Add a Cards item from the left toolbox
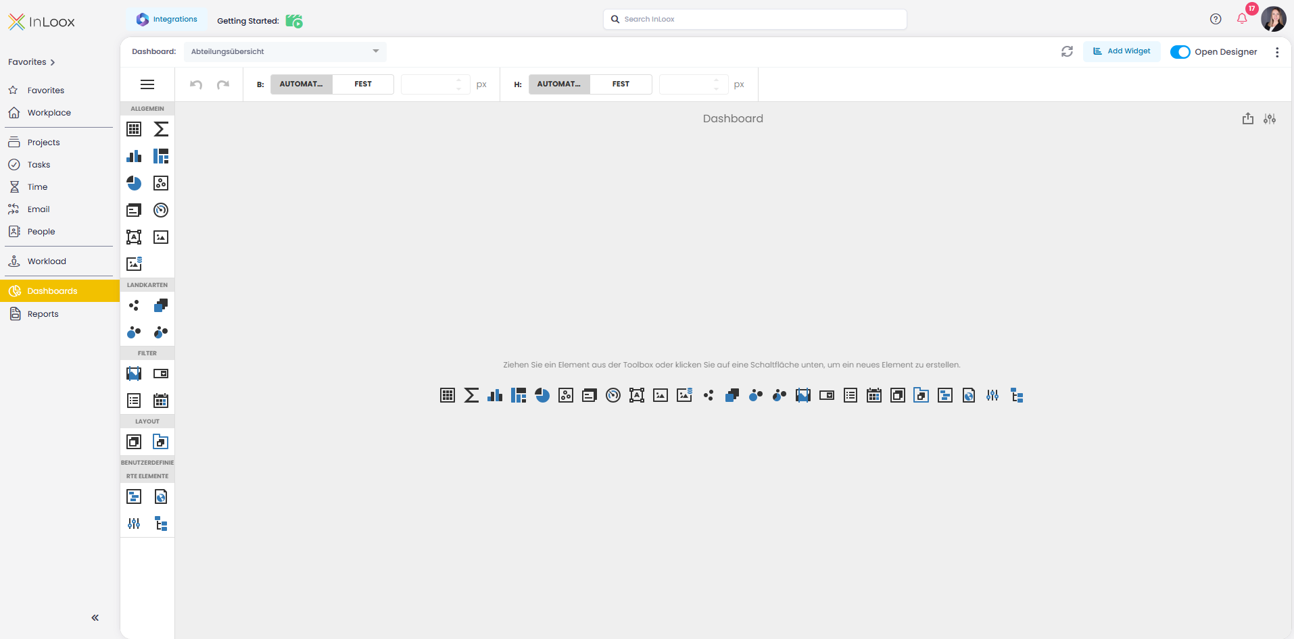 pyautogui.click(x=134, y=210)
